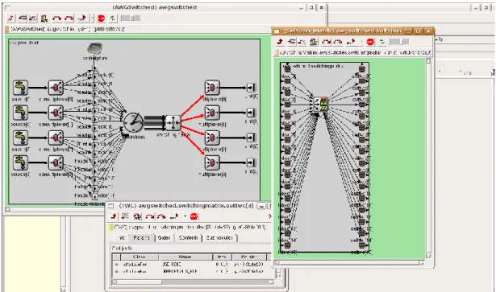Select the source[0] faucet module
The image size is (496, 292).
(20, 88)
